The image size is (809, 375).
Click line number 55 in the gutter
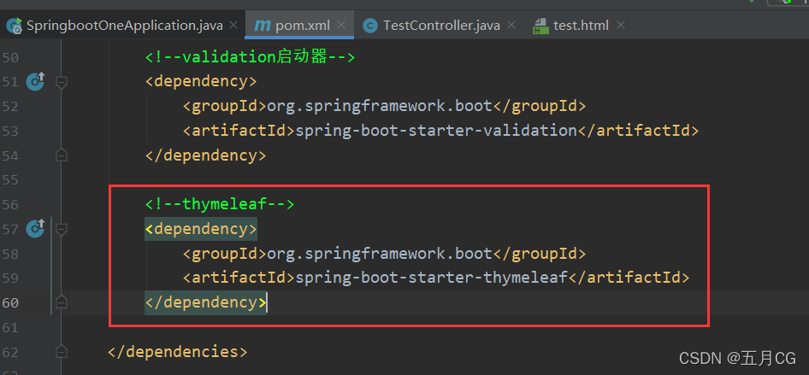9,179
